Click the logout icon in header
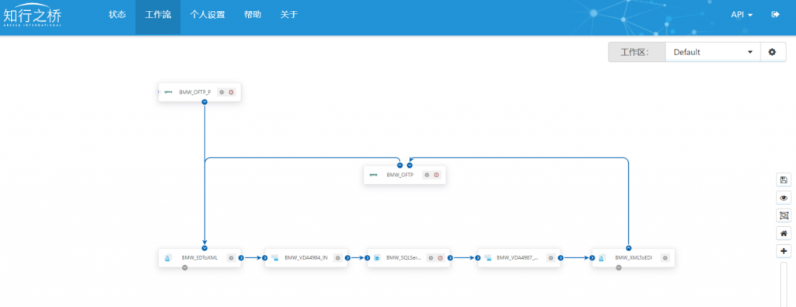This screenshot has height=307, width=796. point(775,15)
